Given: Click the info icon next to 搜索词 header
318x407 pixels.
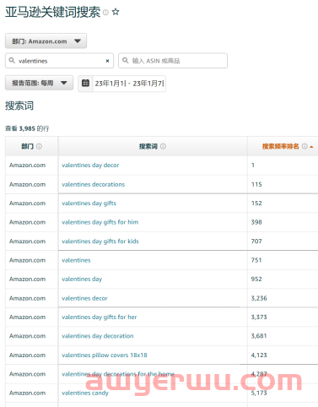Looking at the screenshot, I should (163, 146).
